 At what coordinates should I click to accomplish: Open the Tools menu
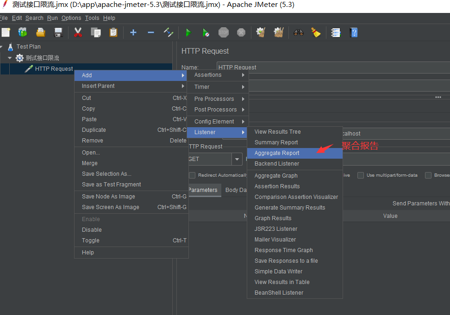point(92,18)
